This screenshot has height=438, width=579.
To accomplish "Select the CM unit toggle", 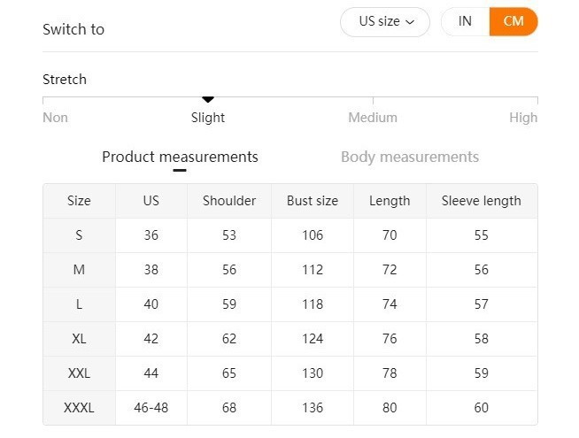I will [x=513, y=22].
